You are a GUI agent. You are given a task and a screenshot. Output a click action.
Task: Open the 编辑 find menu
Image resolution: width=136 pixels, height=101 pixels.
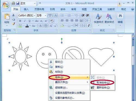pyautogui.click(x=120, y=20)
